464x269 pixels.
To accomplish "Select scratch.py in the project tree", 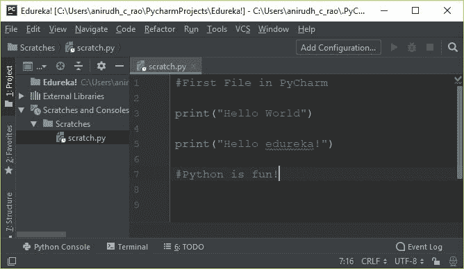I will coord(73,138).
